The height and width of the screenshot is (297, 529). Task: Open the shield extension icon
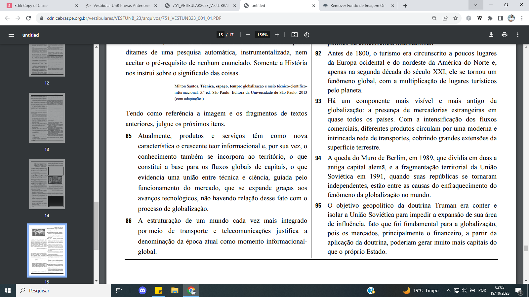tap(468, 18)
